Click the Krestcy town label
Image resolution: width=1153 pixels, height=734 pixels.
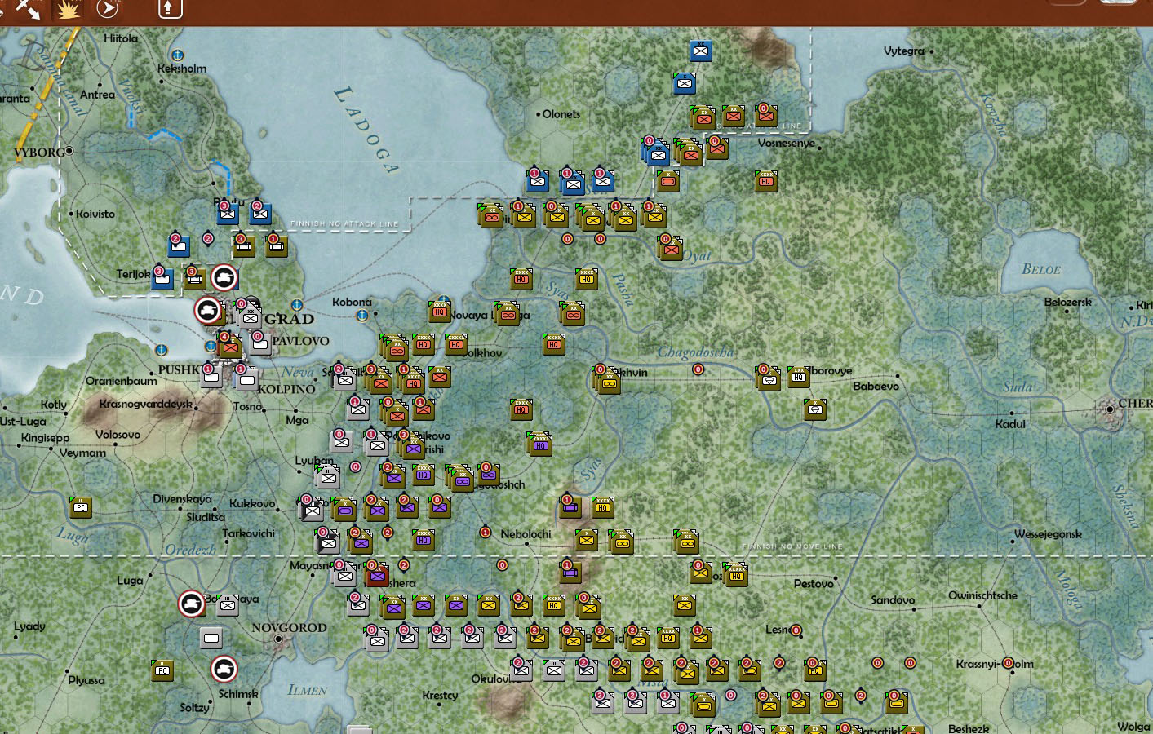click(440, 695)
